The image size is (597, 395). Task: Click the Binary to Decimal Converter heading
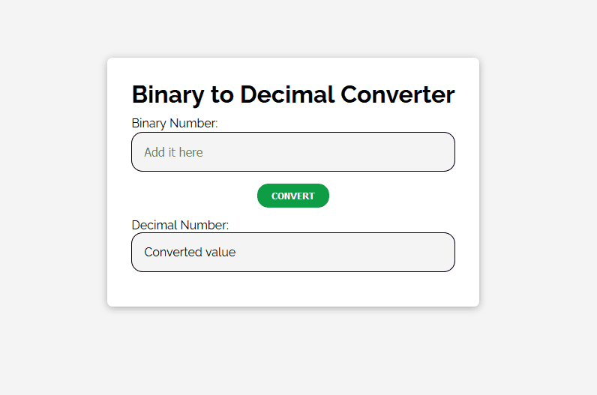[x=292, y=94]
